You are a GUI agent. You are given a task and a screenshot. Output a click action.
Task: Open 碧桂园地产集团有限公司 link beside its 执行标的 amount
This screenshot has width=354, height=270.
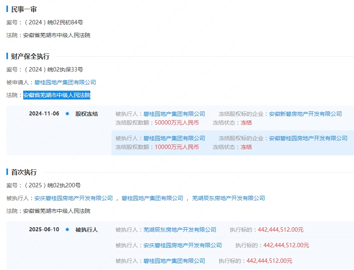(174, 261)
